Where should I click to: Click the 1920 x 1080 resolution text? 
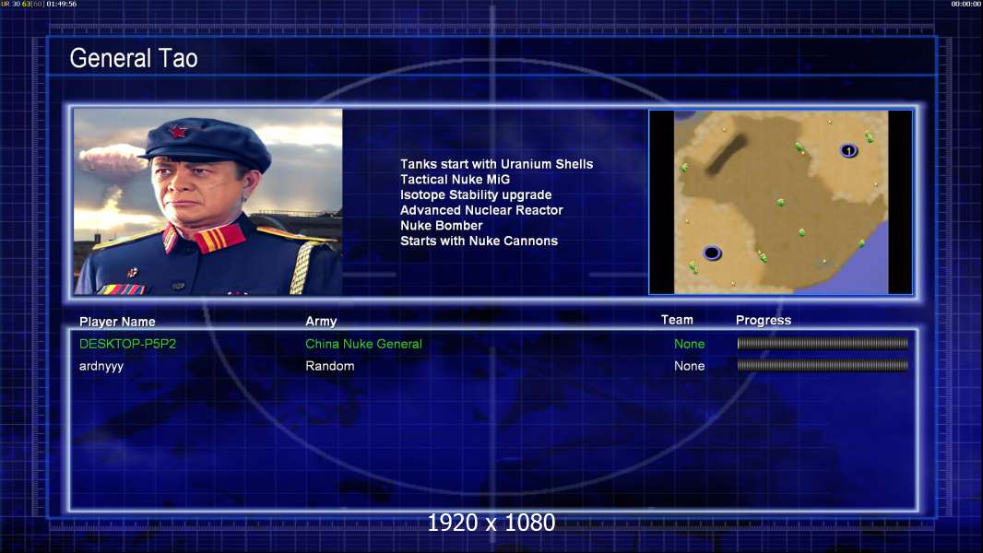click(x=491, y=523)
